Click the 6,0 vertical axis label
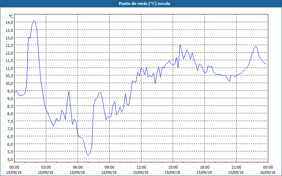 (x=10, y=144)
